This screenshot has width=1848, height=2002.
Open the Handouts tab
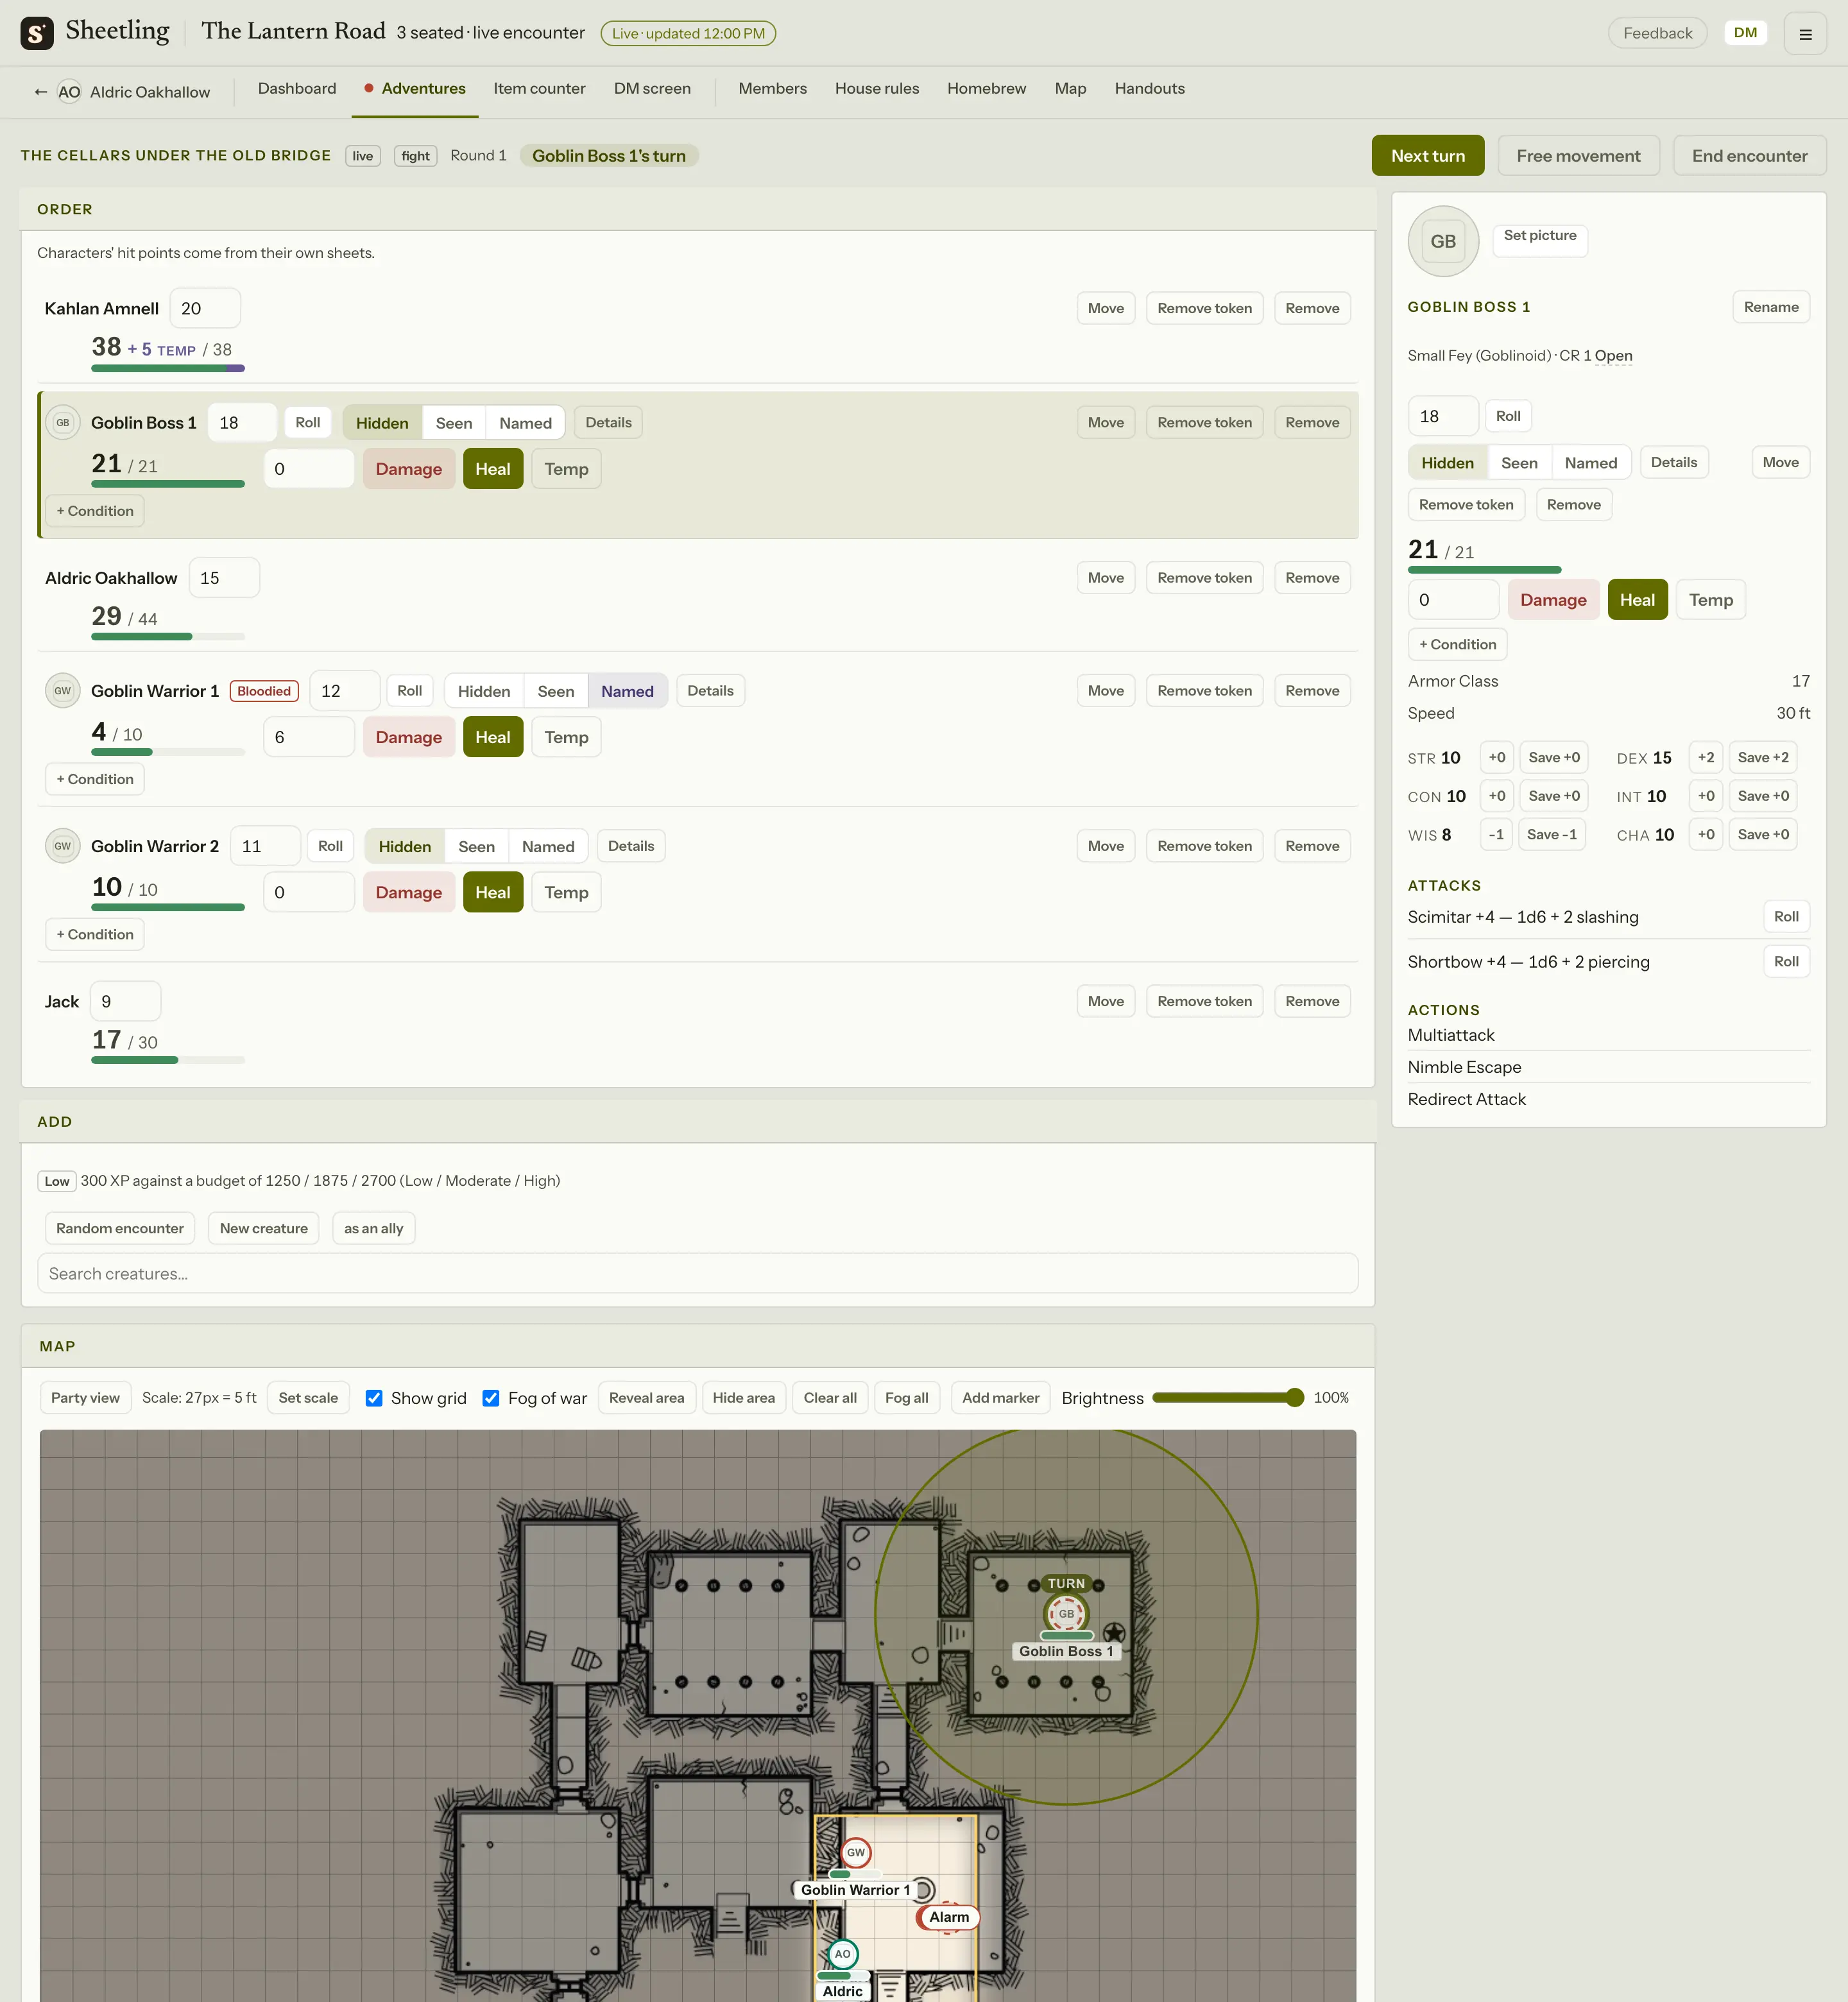[1149, 89]
